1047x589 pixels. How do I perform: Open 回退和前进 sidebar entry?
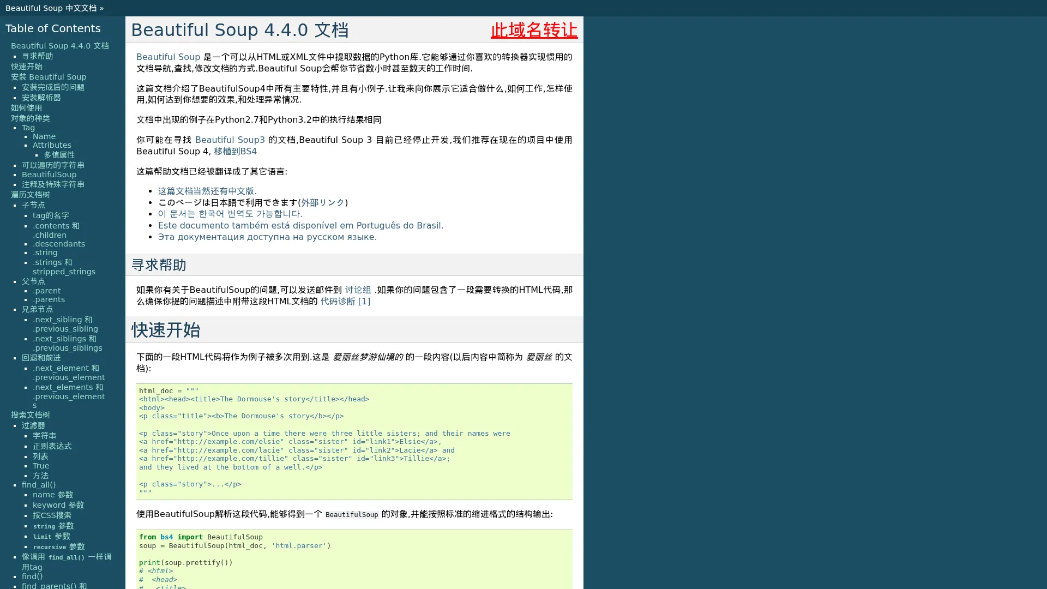click(41, 358)
